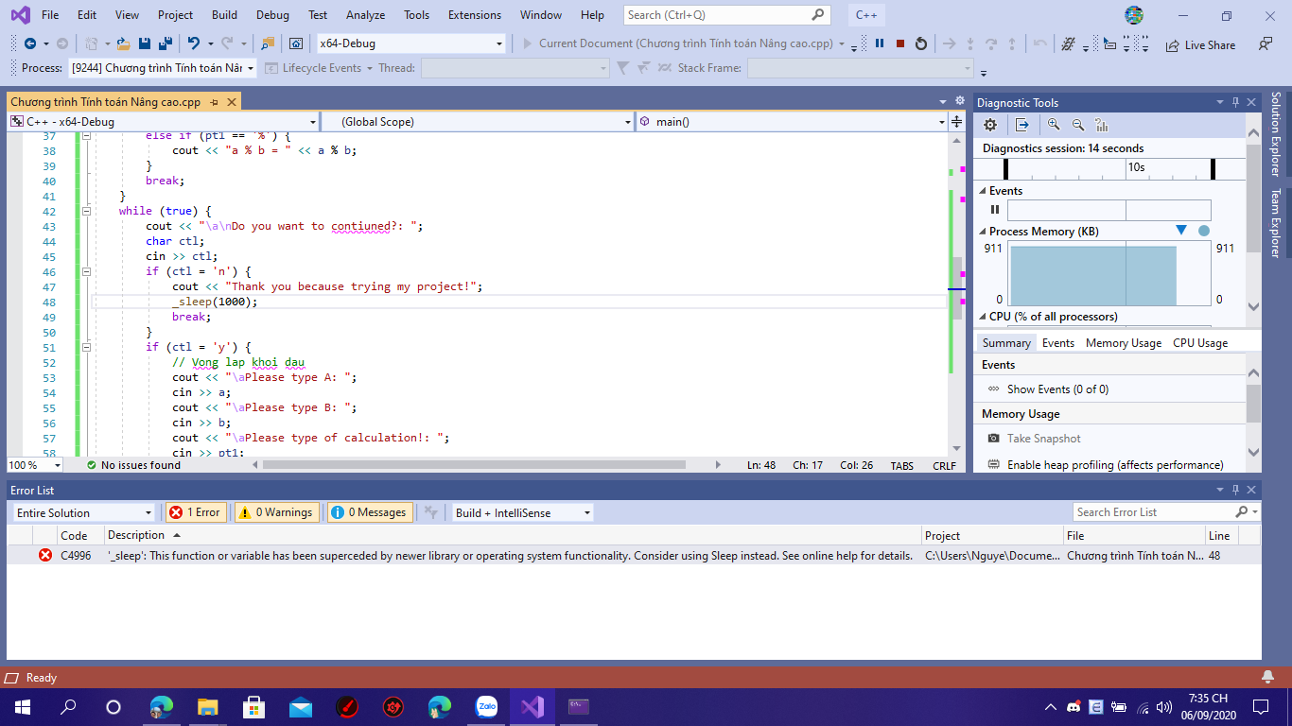Click the editor horizontal scrollbar

473,465
